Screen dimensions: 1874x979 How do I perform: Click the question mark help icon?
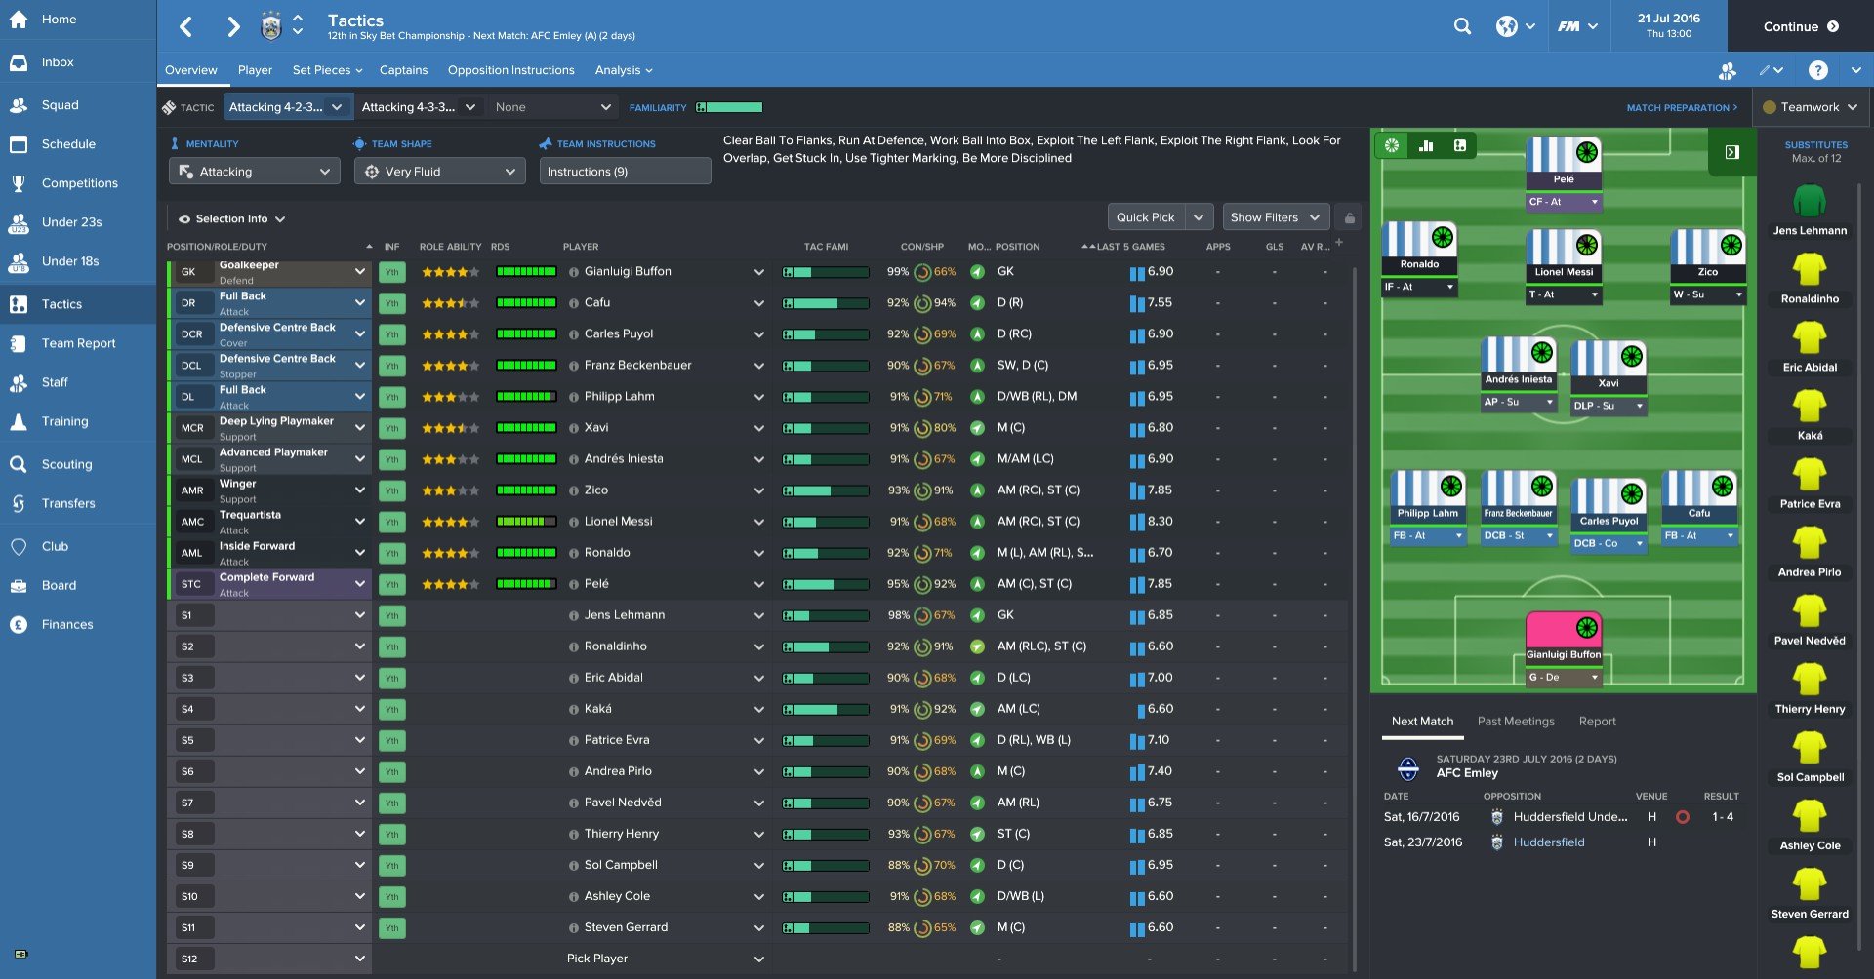click(1817, 70)
